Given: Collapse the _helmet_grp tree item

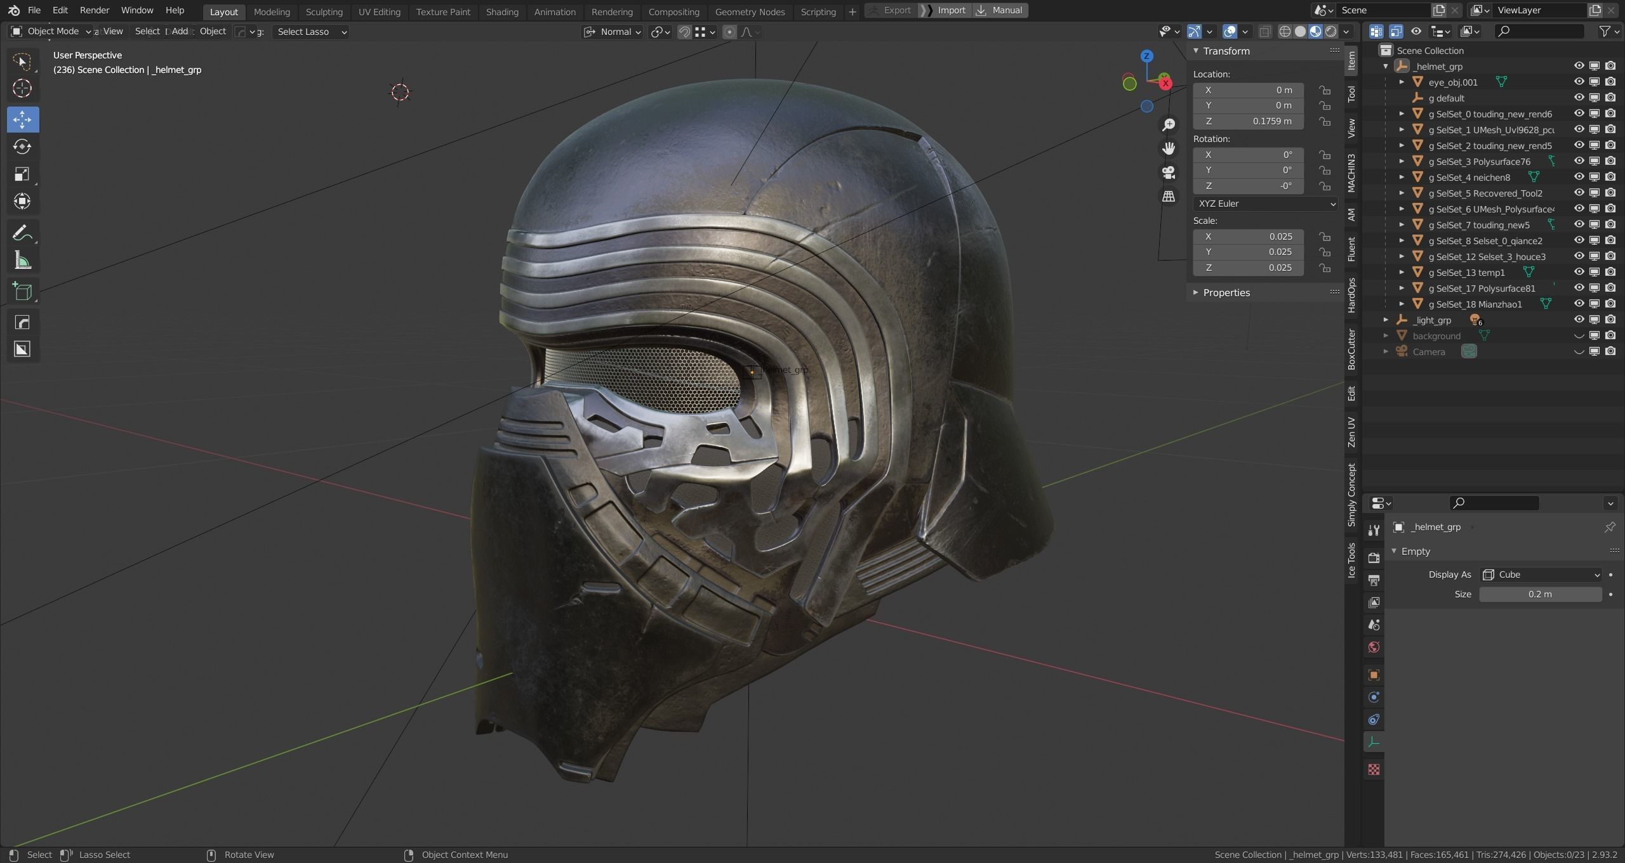Looking at the screenshot, I should 1386,66.
